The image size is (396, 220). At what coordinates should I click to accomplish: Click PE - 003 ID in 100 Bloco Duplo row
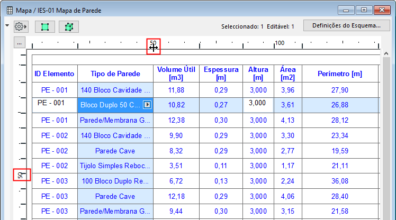[55, 181]
